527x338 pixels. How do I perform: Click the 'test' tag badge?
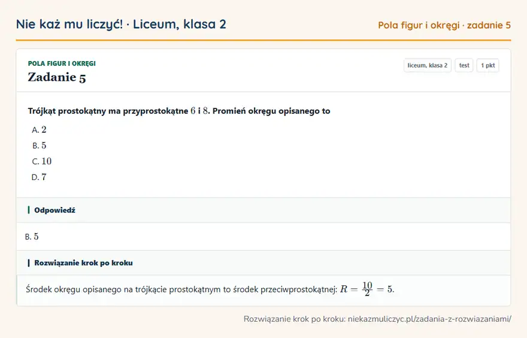464,65
